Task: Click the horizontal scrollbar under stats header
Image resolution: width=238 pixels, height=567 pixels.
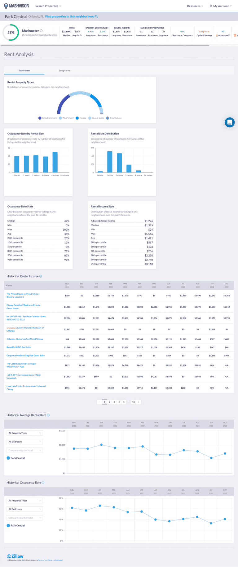Action: [x=105, y=45]
